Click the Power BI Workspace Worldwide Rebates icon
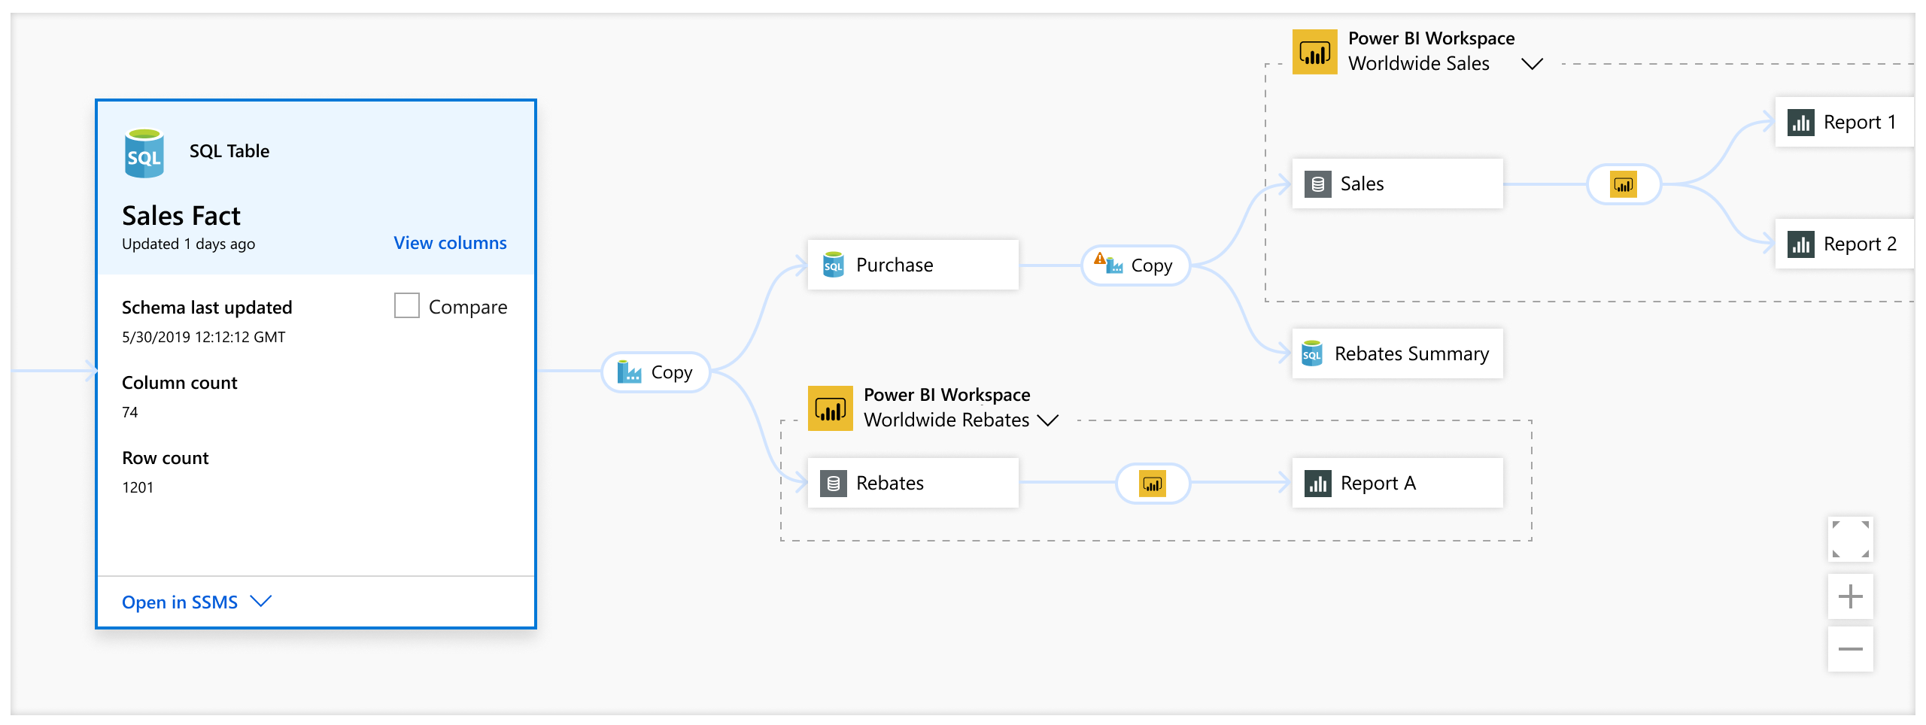The height and width of the screenshot is (725, 1926). (830, 408)
